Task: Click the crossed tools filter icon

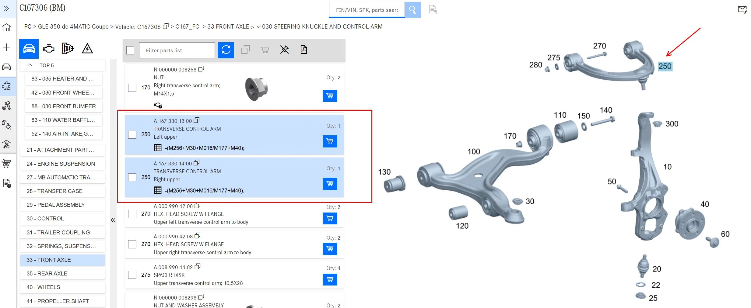Action: pos(284,50)
